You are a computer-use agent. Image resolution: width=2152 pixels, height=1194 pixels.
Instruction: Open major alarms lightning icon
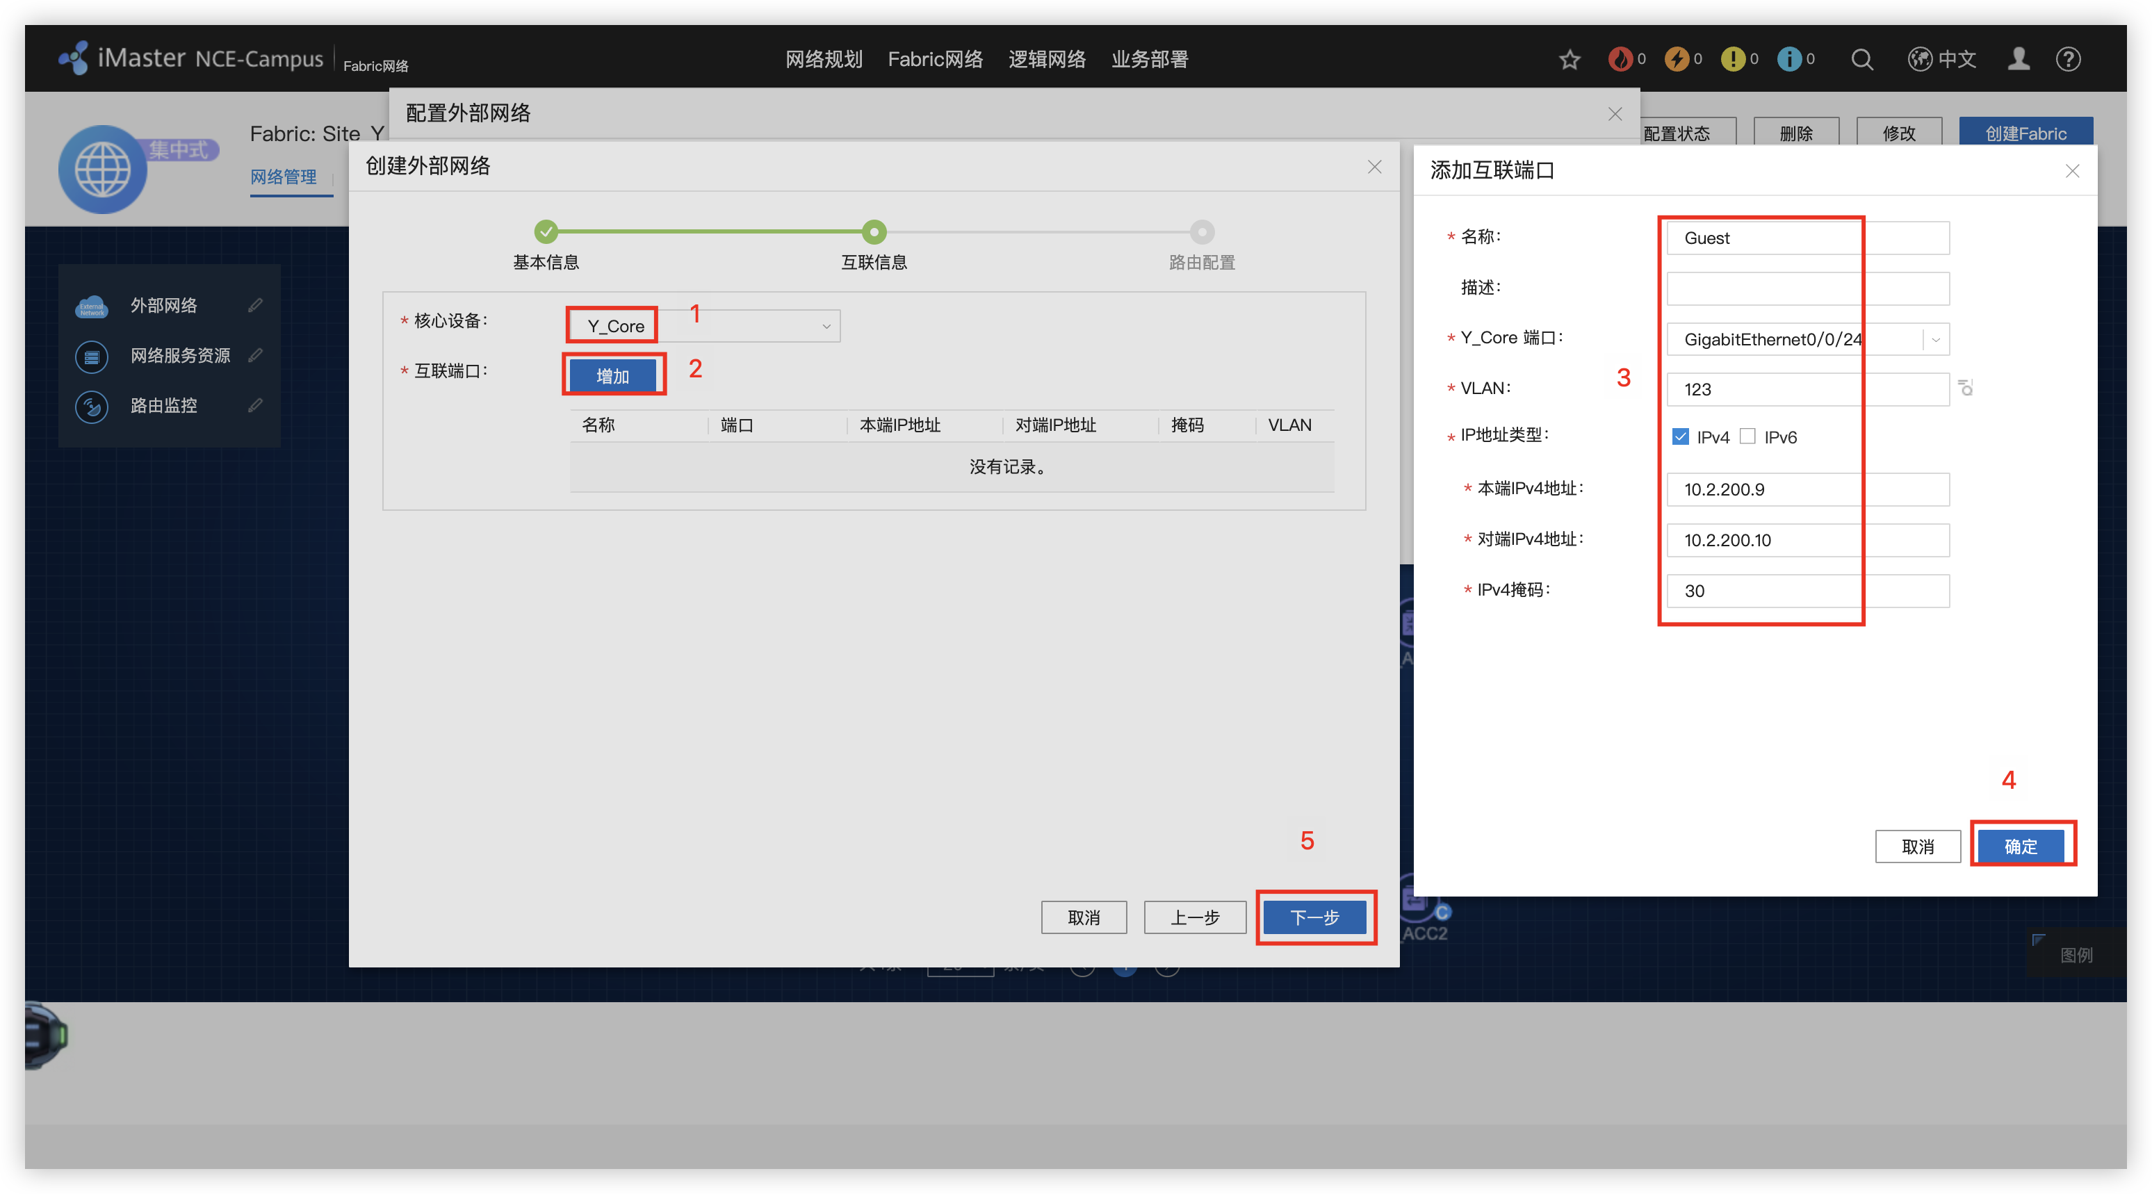pos(1676,59)
